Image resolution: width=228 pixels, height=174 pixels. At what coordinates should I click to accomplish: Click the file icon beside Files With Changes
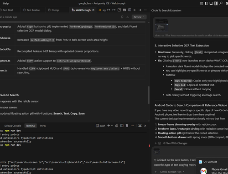(160, 143)
